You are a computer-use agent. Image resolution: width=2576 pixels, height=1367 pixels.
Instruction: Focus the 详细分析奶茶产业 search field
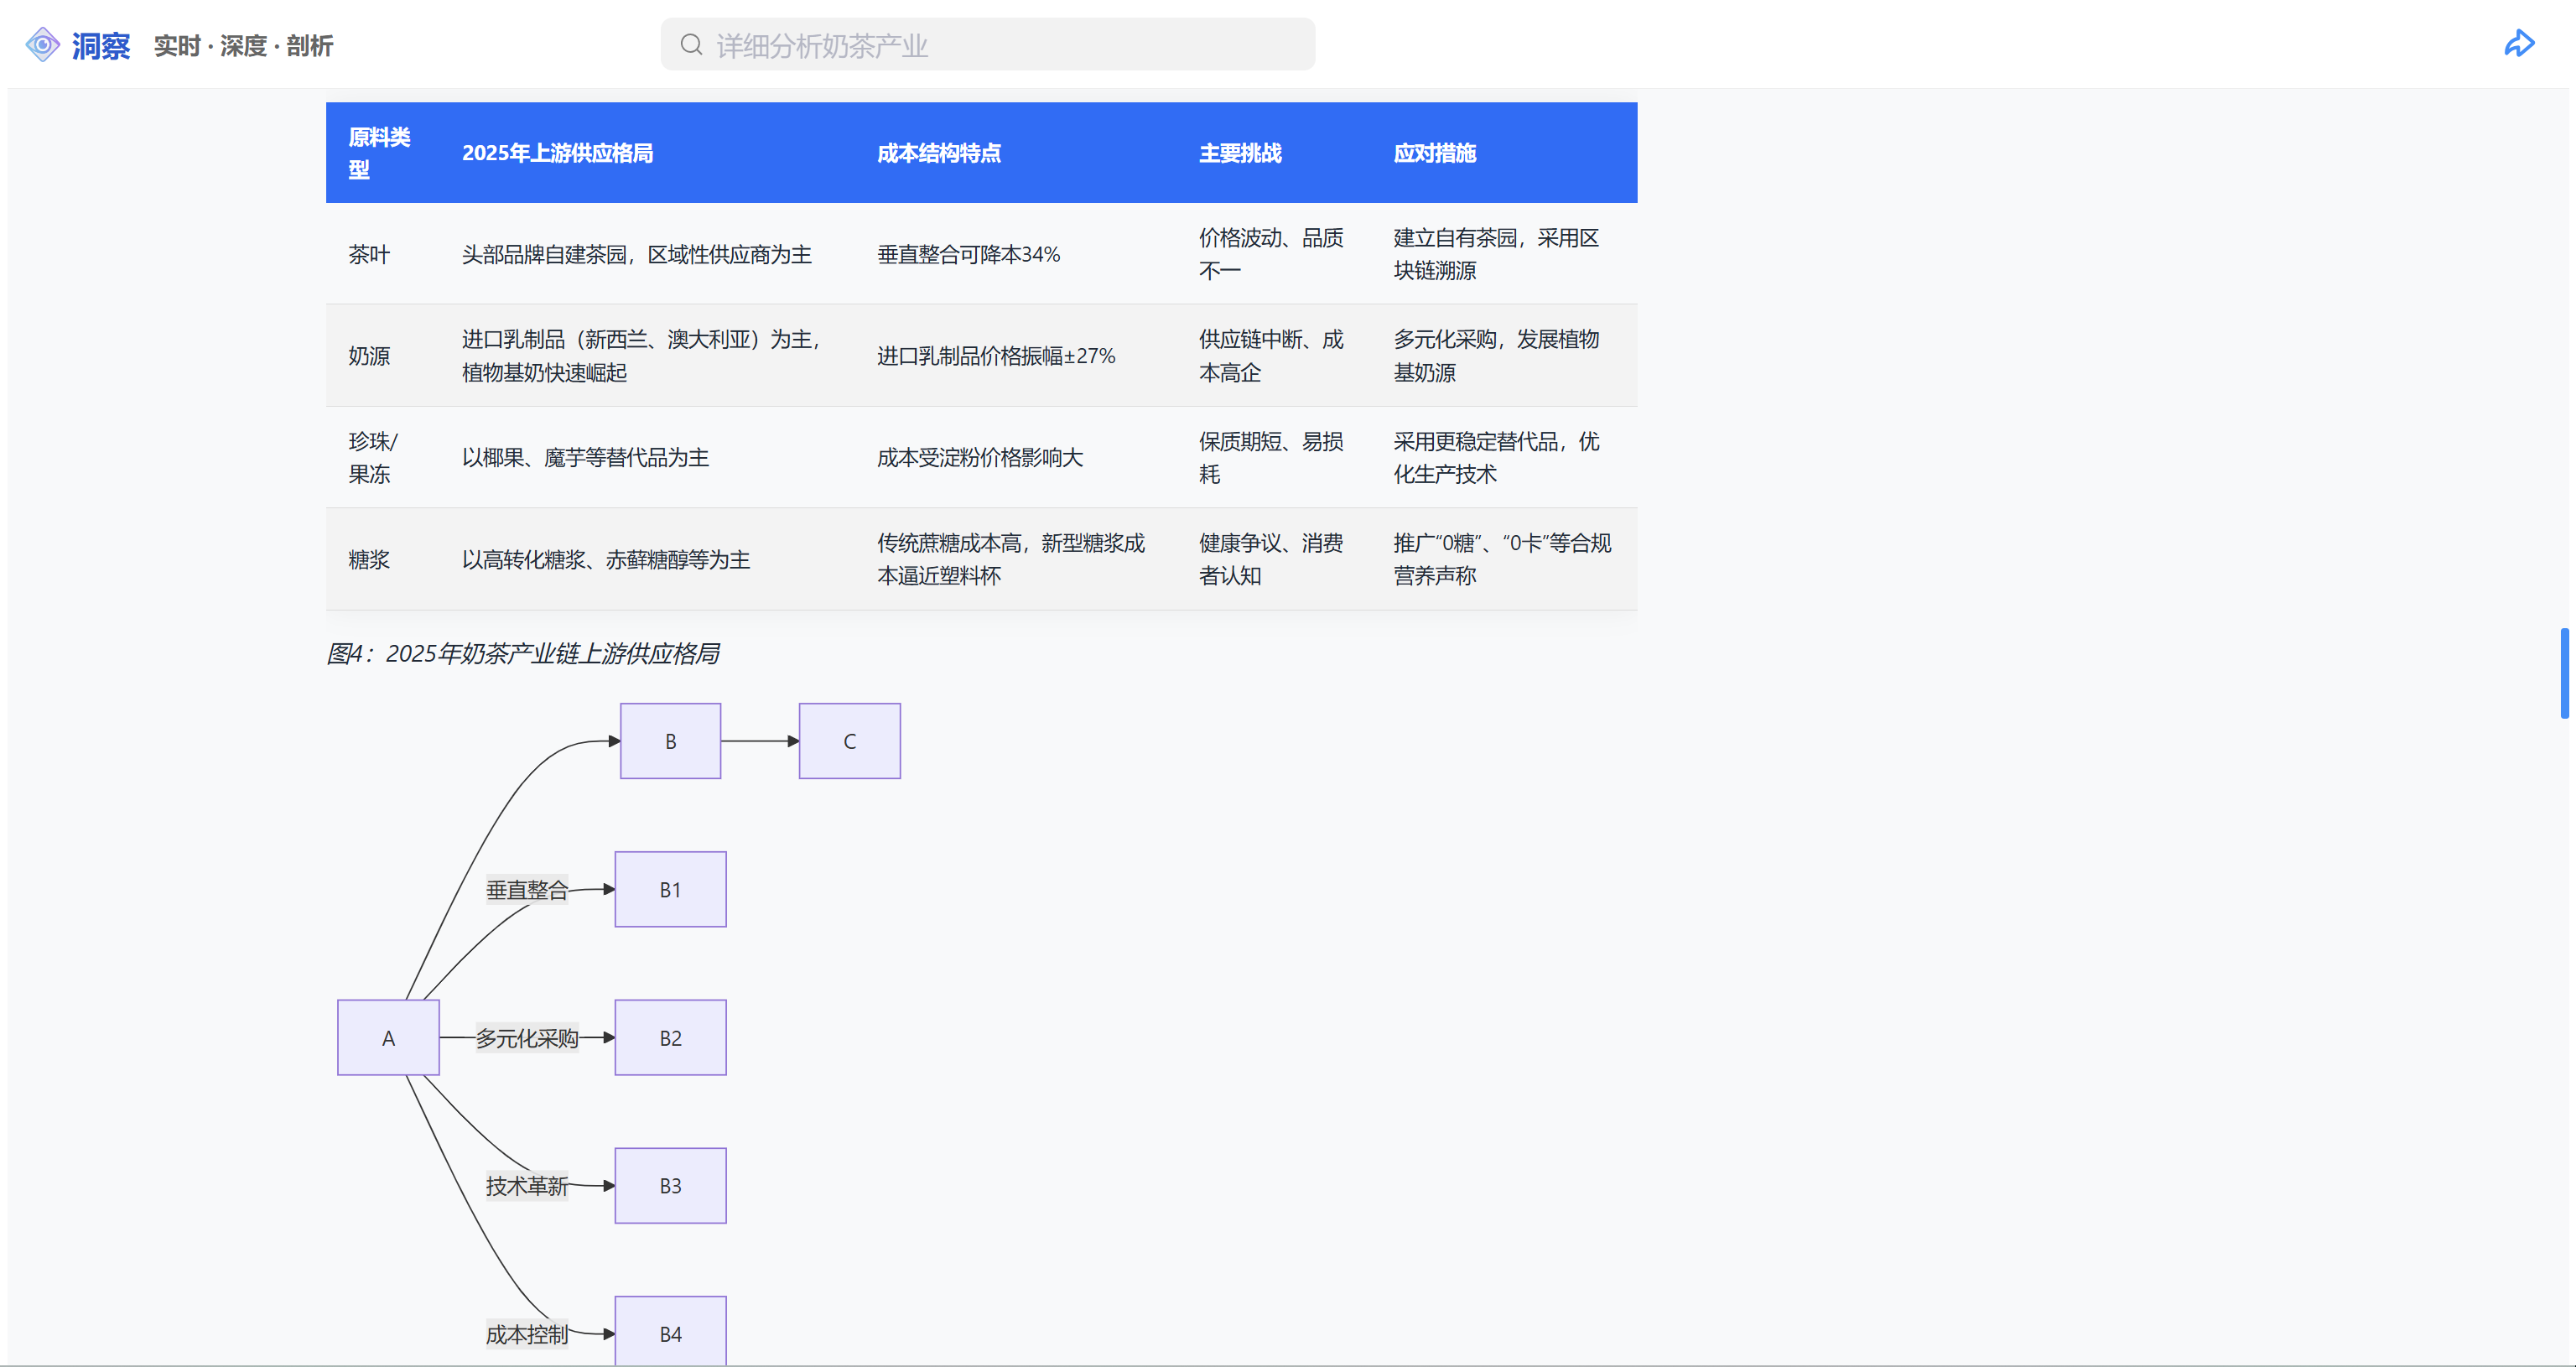click(1000, 45)
